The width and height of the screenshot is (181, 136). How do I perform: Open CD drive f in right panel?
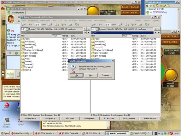120,24
